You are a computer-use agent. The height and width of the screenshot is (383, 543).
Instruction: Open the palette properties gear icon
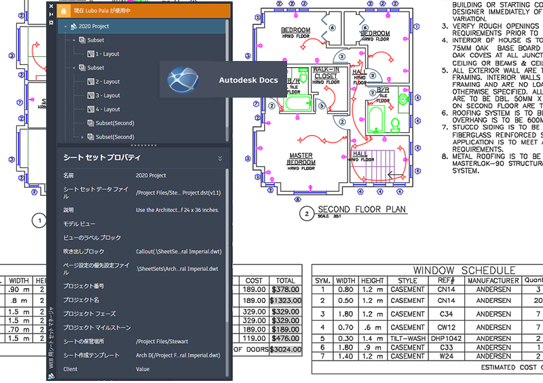click(52, 22)
